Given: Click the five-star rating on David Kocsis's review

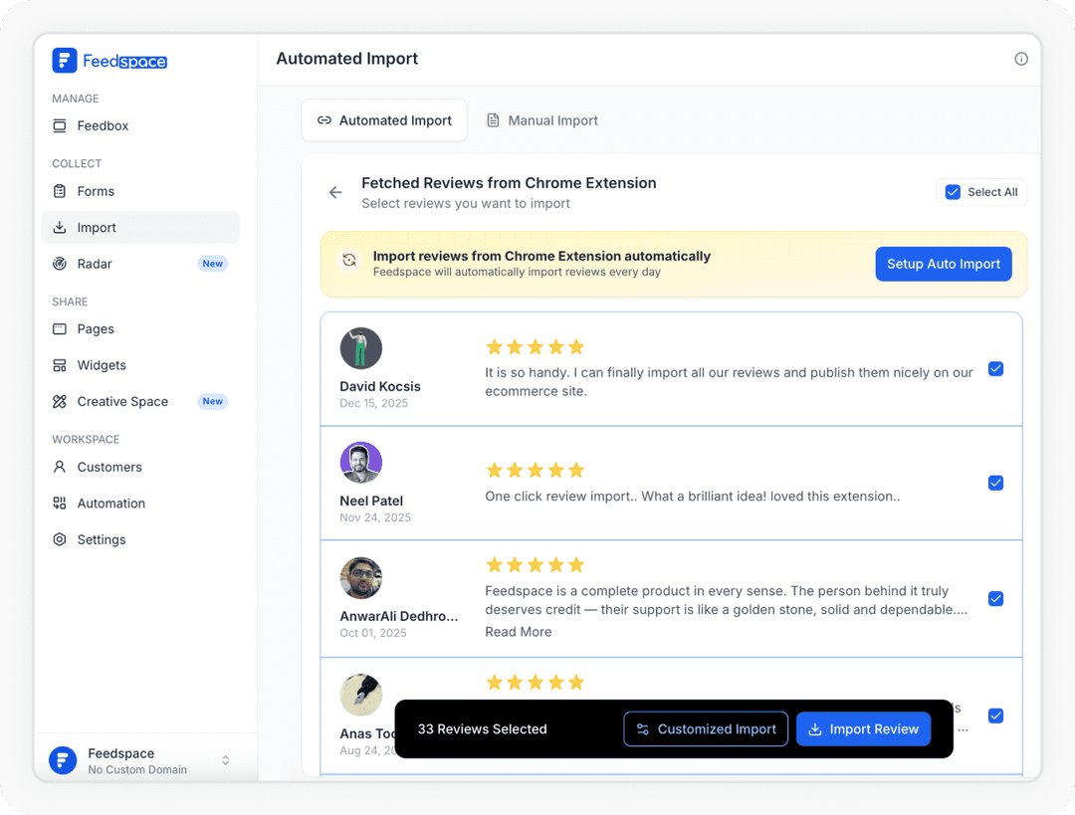Looking at the screenshot, I should pyautogui.click(x=535, y=347).
